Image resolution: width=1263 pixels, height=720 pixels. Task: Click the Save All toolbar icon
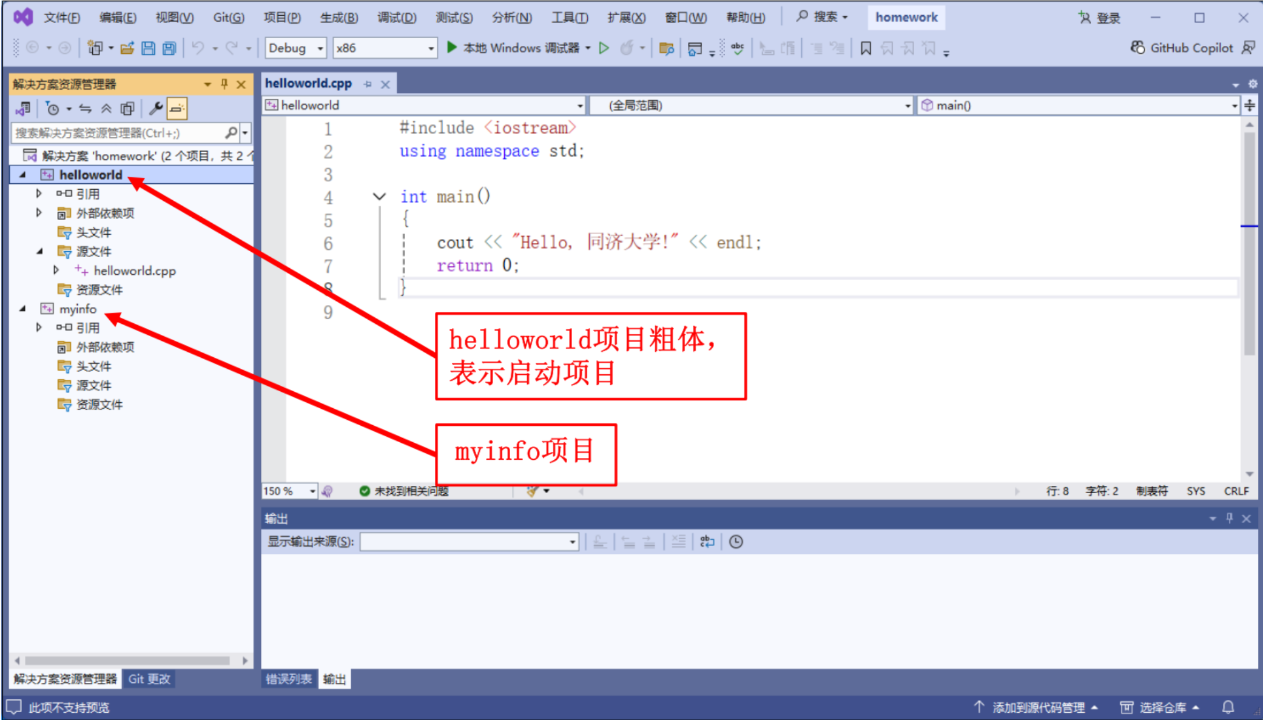(169, 48)
